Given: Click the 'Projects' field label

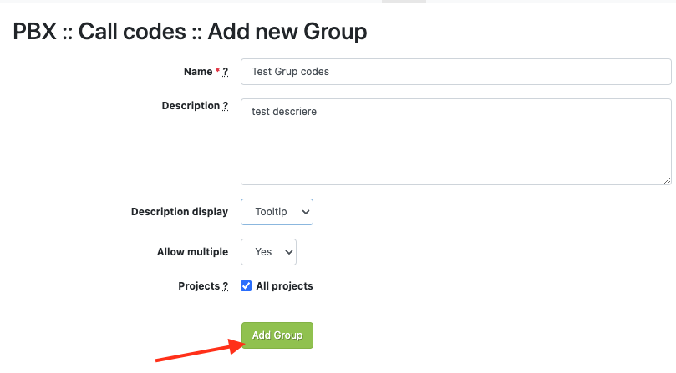Looking at the screenshot, I should [x=198, y=286].
